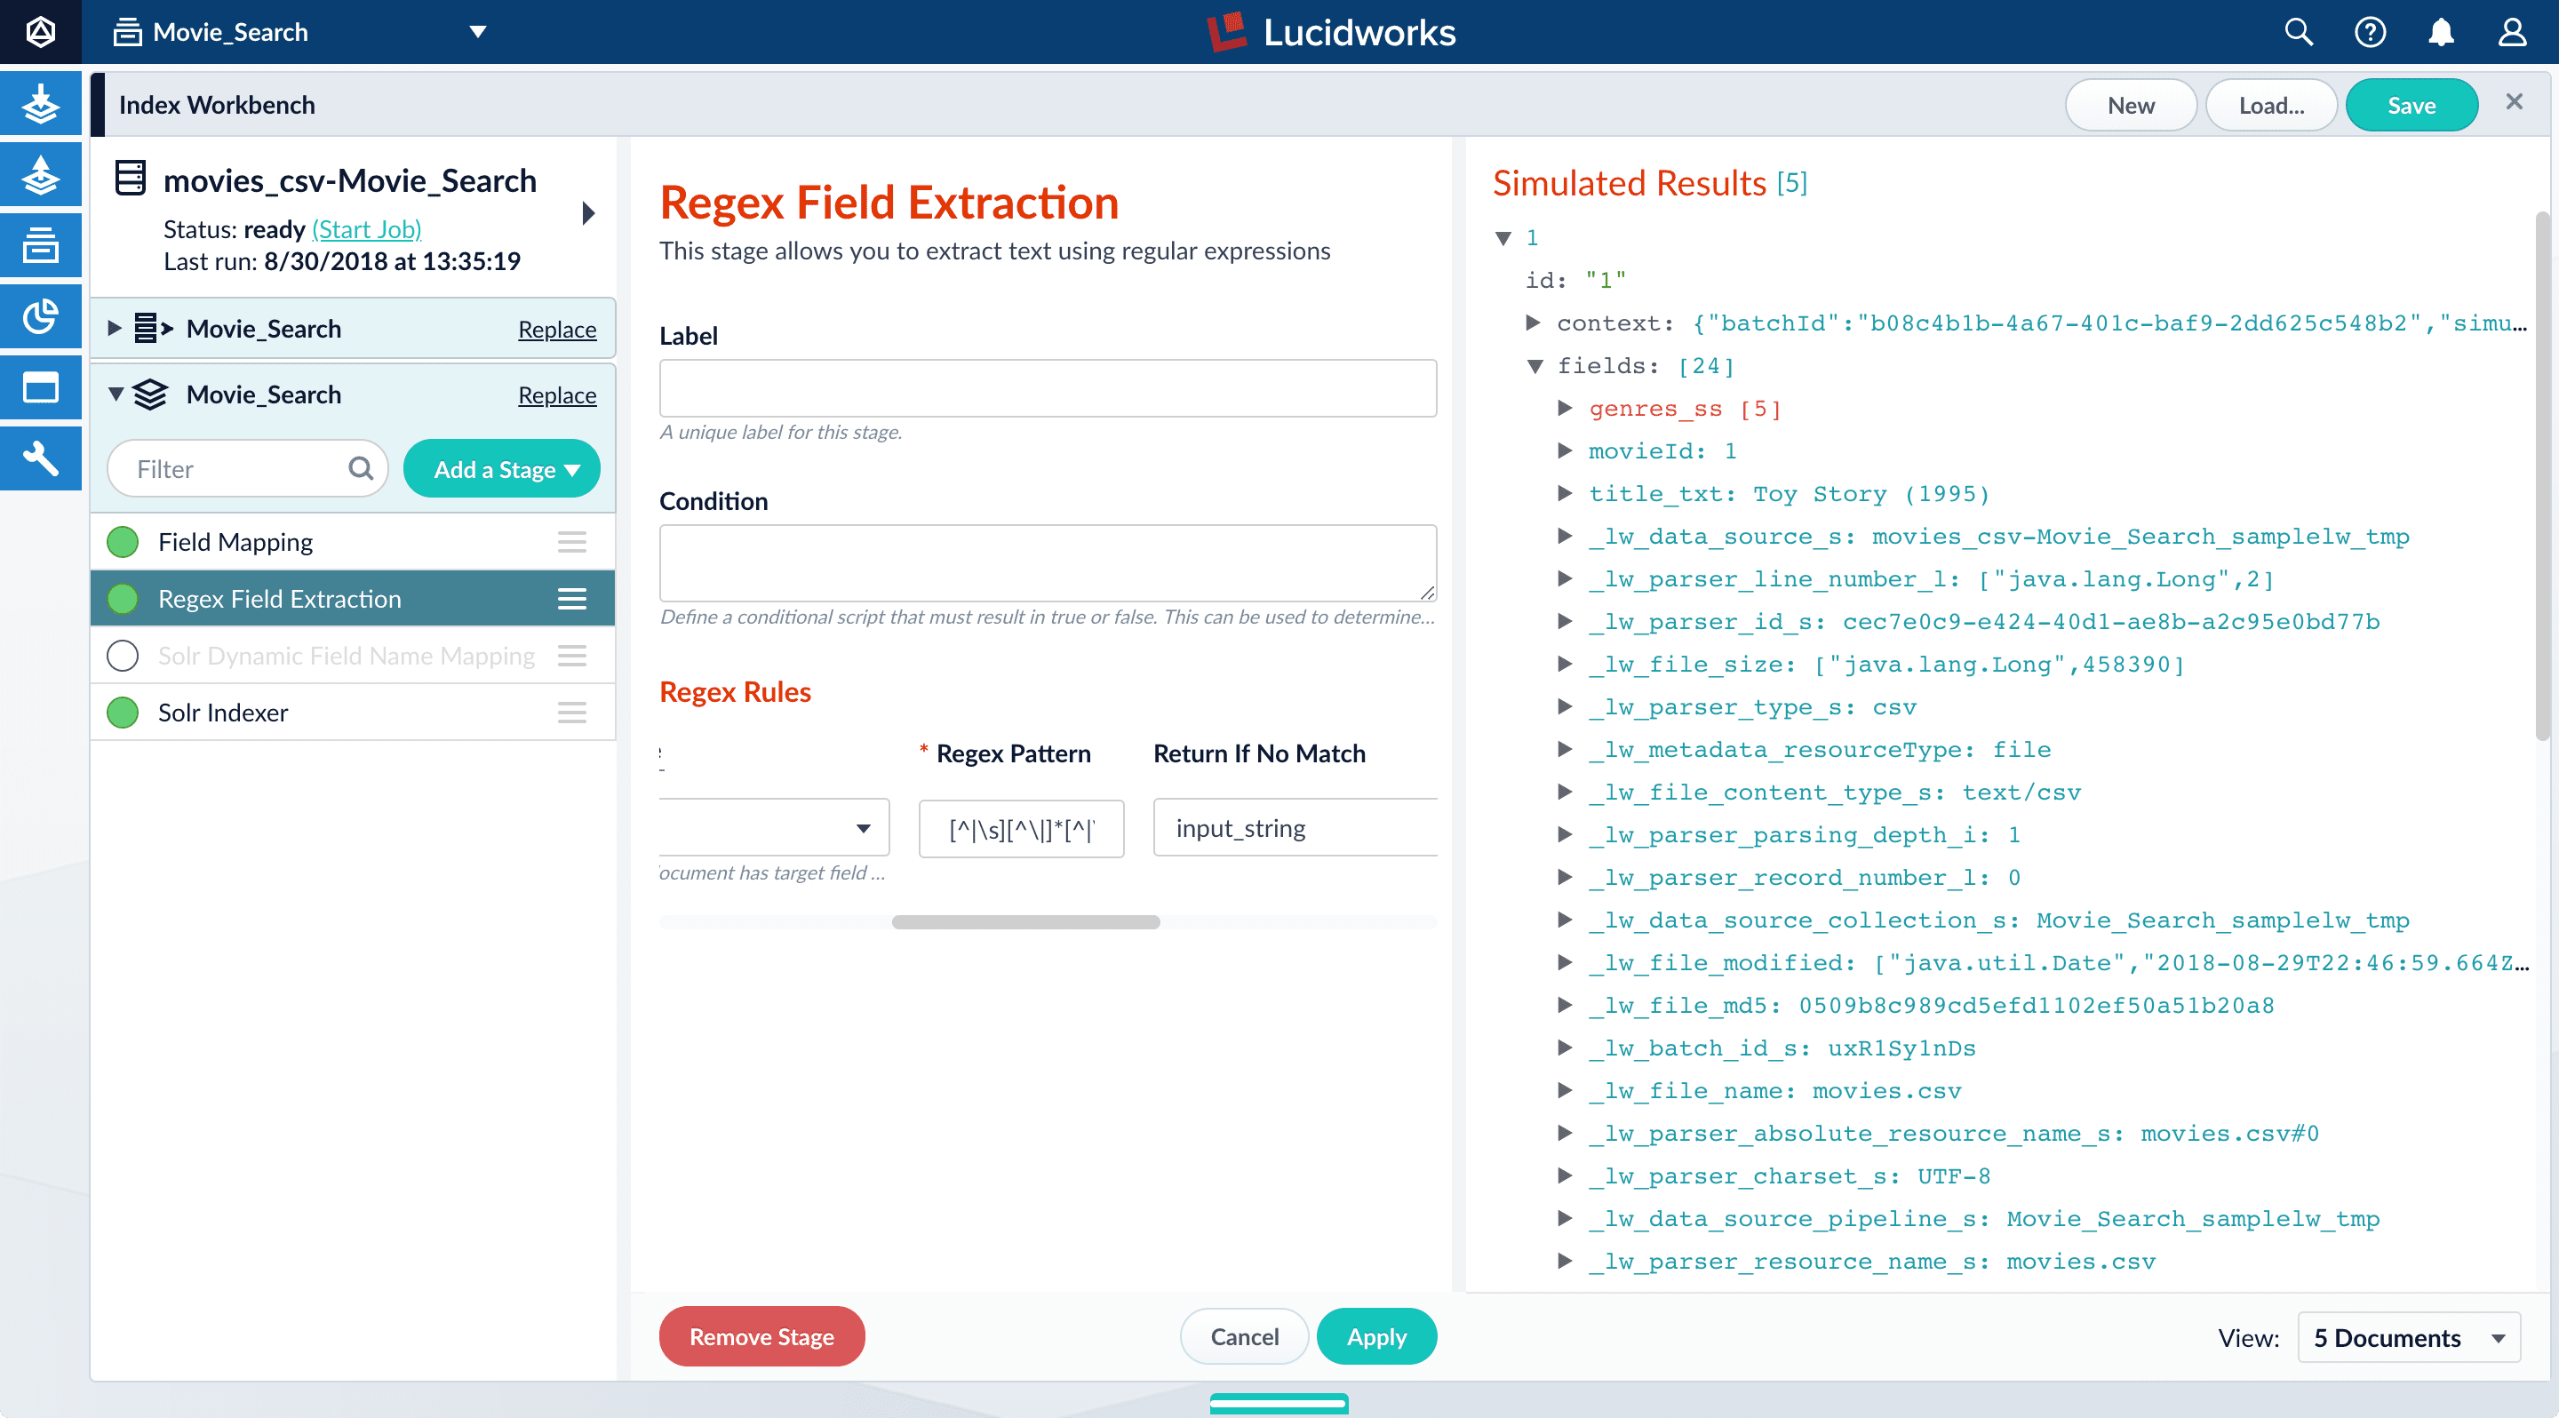Collapse the Movie_Search index pipeline section
Image resolution: width=2559 pixels, height=1418 pixels.
click(x=116, y=394)
